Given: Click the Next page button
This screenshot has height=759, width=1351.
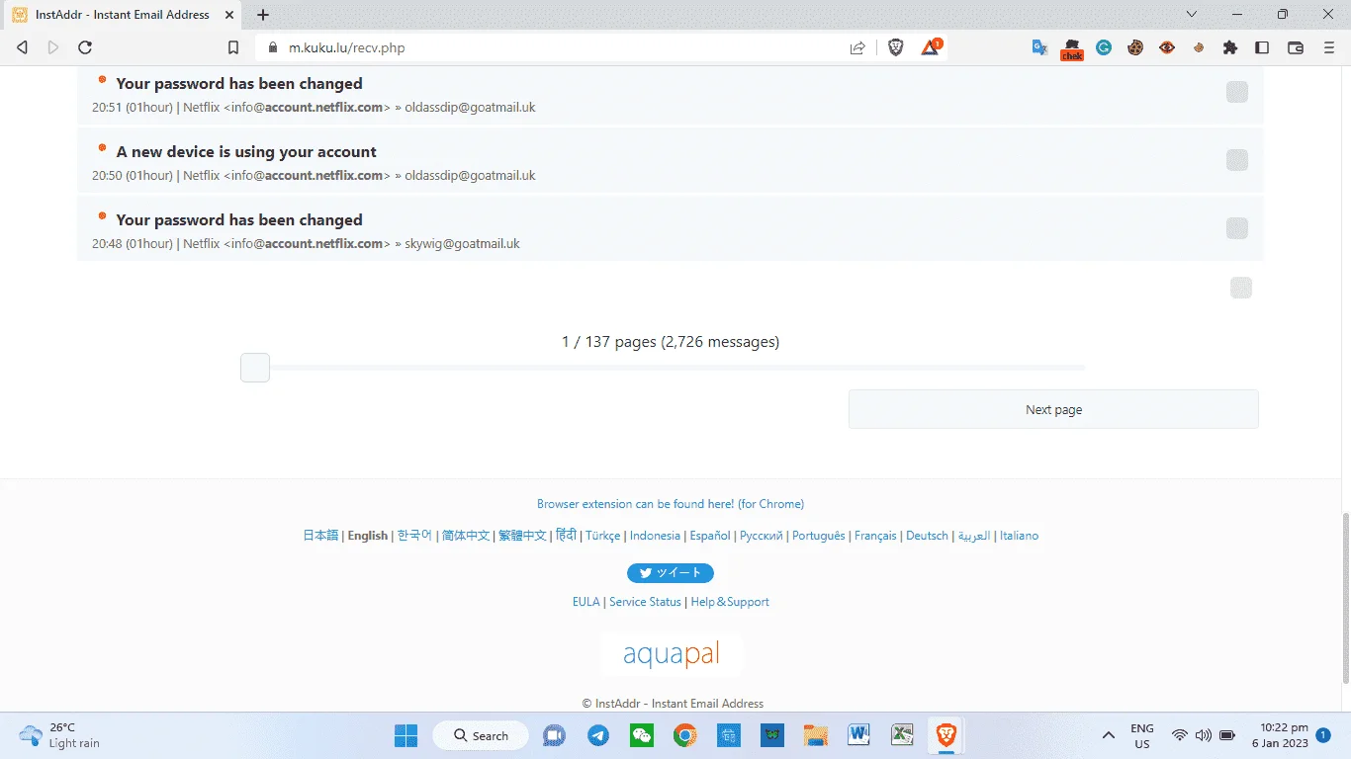Looking at the screenshot, I should [x=1053, y=409].
